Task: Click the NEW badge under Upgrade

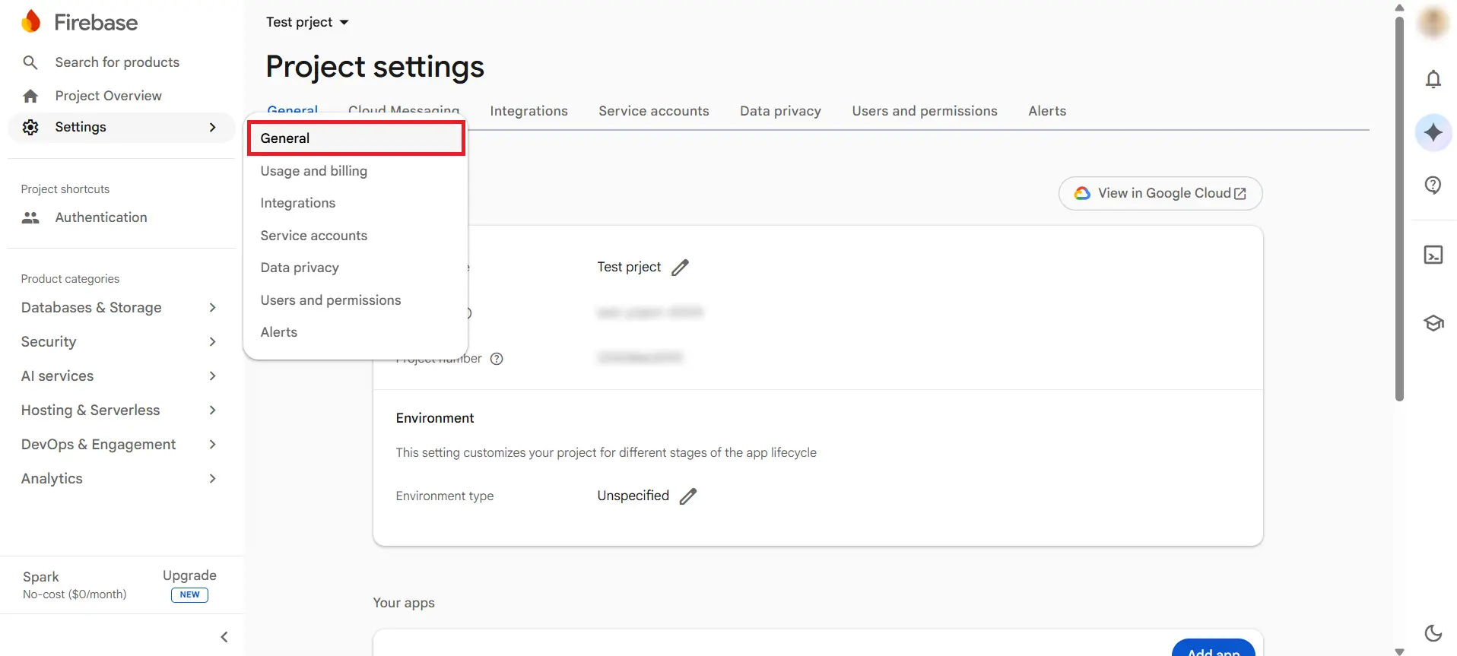Action: pyautogui.click(x=189, y=595)
